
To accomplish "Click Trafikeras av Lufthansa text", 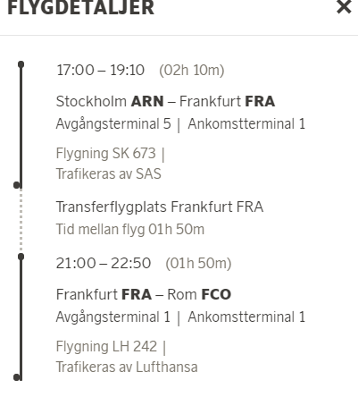I will pos(127,367).
